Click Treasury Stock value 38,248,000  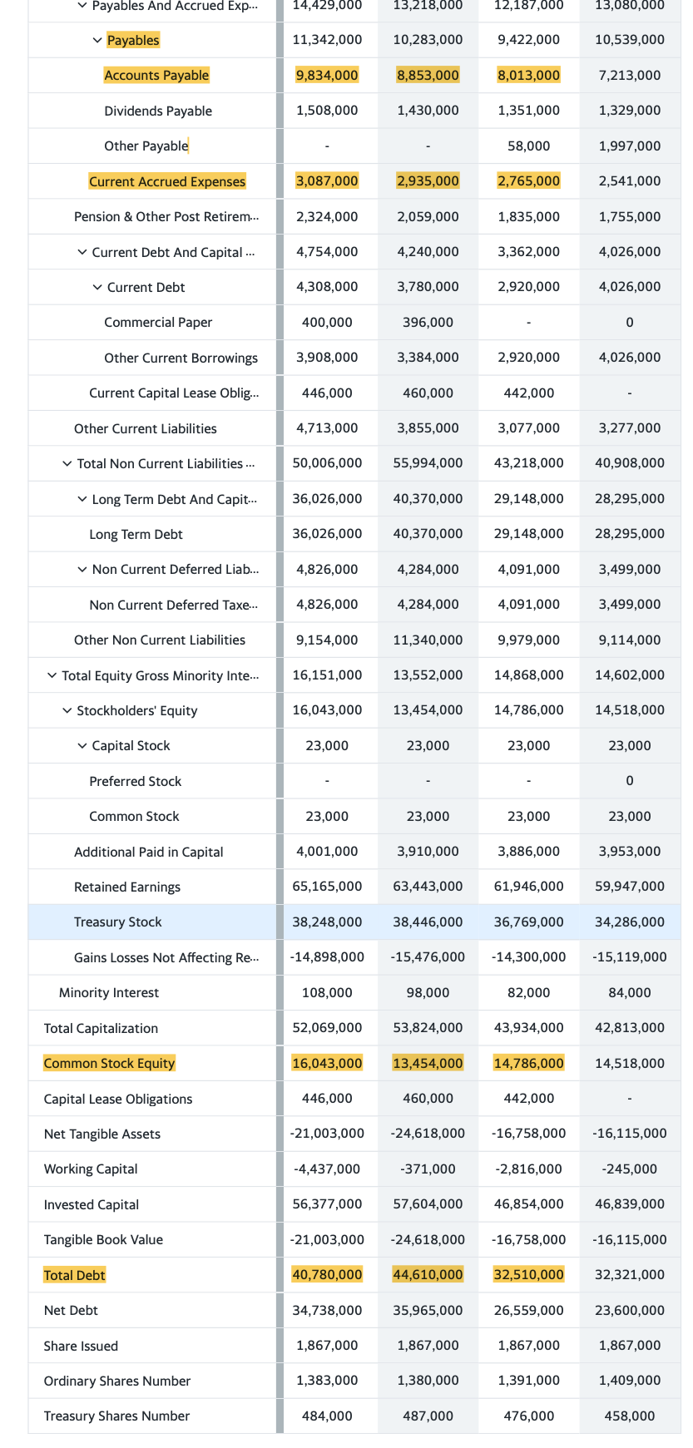(327, 922)
